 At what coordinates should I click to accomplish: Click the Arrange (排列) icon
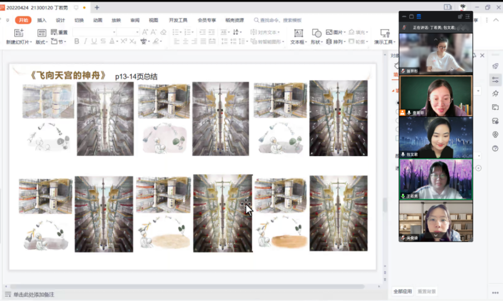click(x=329, y=42)
